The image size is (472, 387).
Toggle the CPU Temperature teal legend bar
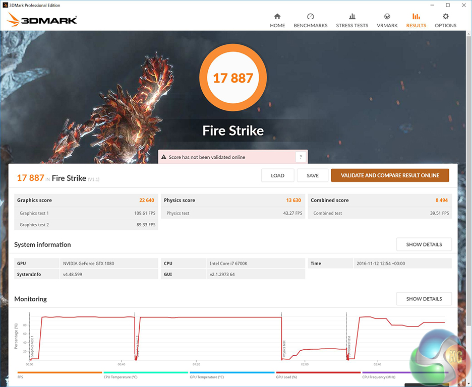tap(146, 372)
